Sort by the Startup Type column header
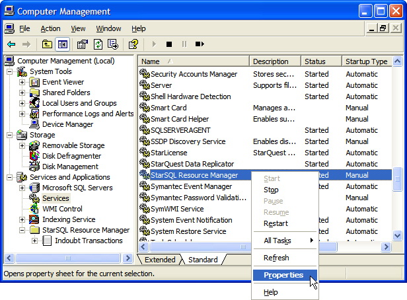Viewport: 407px width, 300px height. (367, 61)
